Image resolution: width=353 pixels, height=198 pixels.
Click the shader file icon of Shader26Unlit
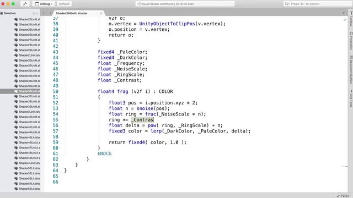[x=16, y=35]
